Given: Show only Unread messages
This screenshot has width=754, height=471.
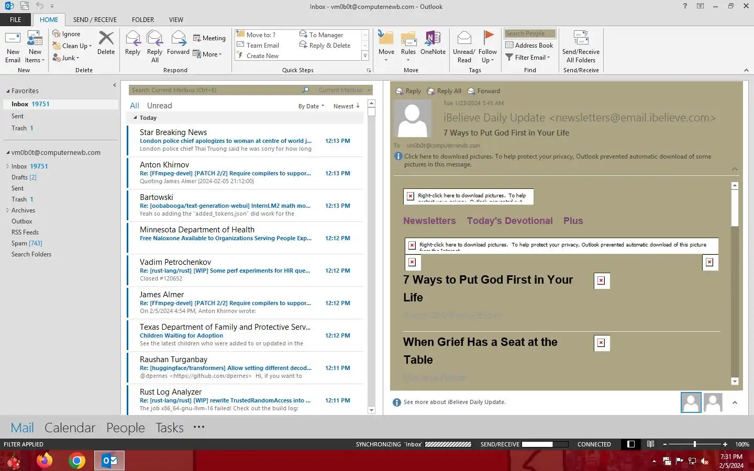Looking at the screenshot, I should 159,106.
